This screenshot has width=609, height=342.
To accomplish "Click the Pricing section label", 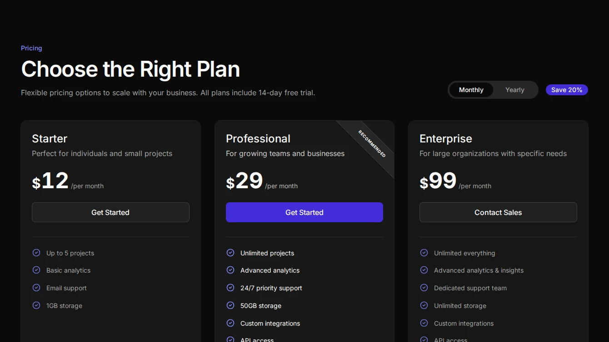I will (31, 48).
